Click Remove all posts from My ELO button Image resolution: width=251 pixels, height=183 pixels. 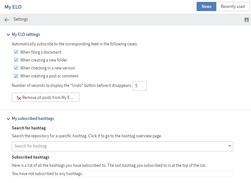[45, 97]
